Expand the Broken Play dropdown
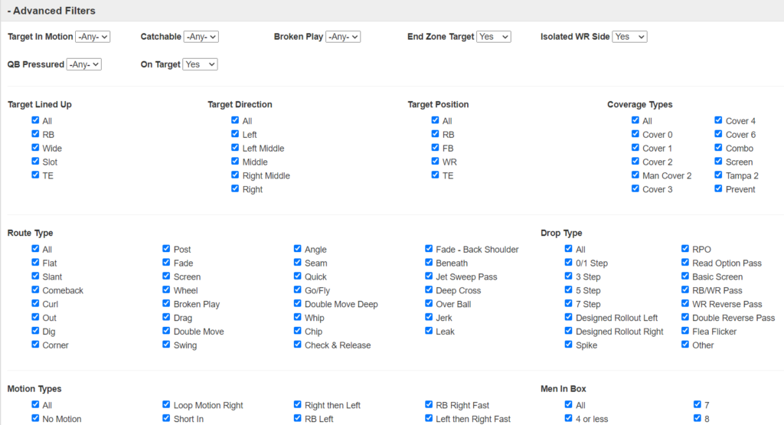The height and width of the screenshot is (425, 784). [343, 37]
